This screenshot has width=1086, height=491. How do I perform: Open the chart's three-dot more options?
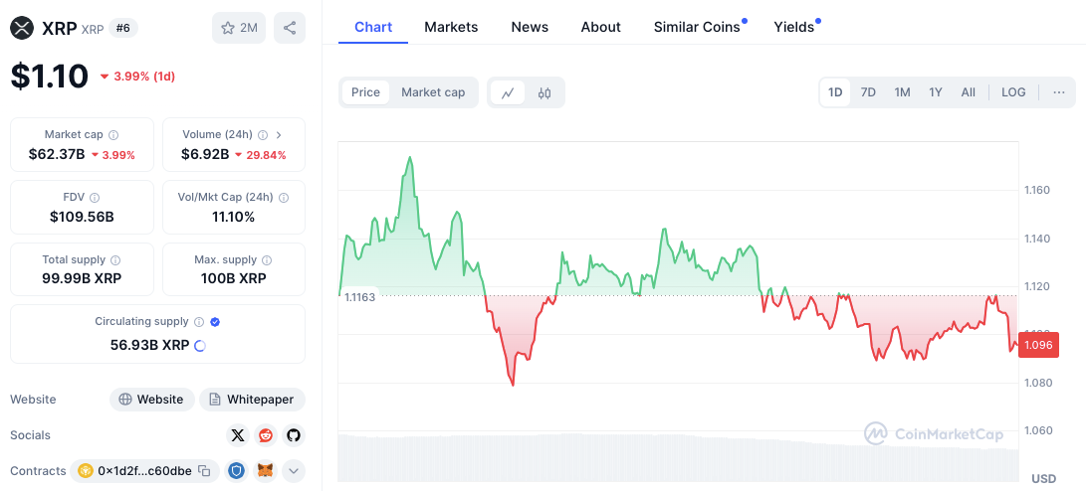pos(1058,92)
